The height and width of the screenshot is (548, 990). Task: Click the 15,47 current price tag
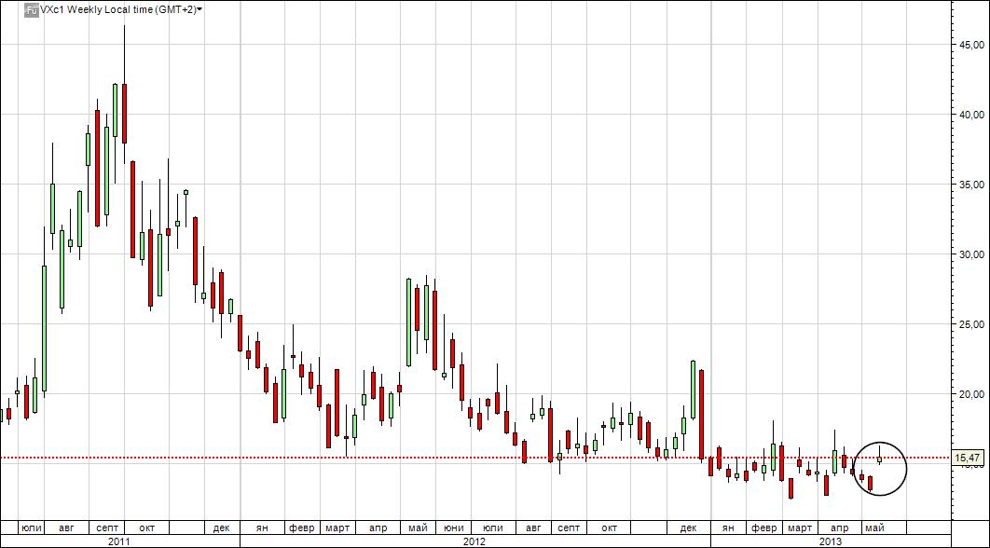[969, 458]
